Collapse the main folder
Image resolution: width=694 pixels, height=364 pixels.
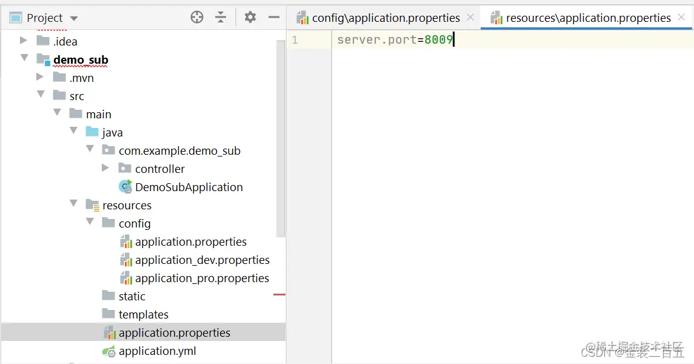coord(57,112)
